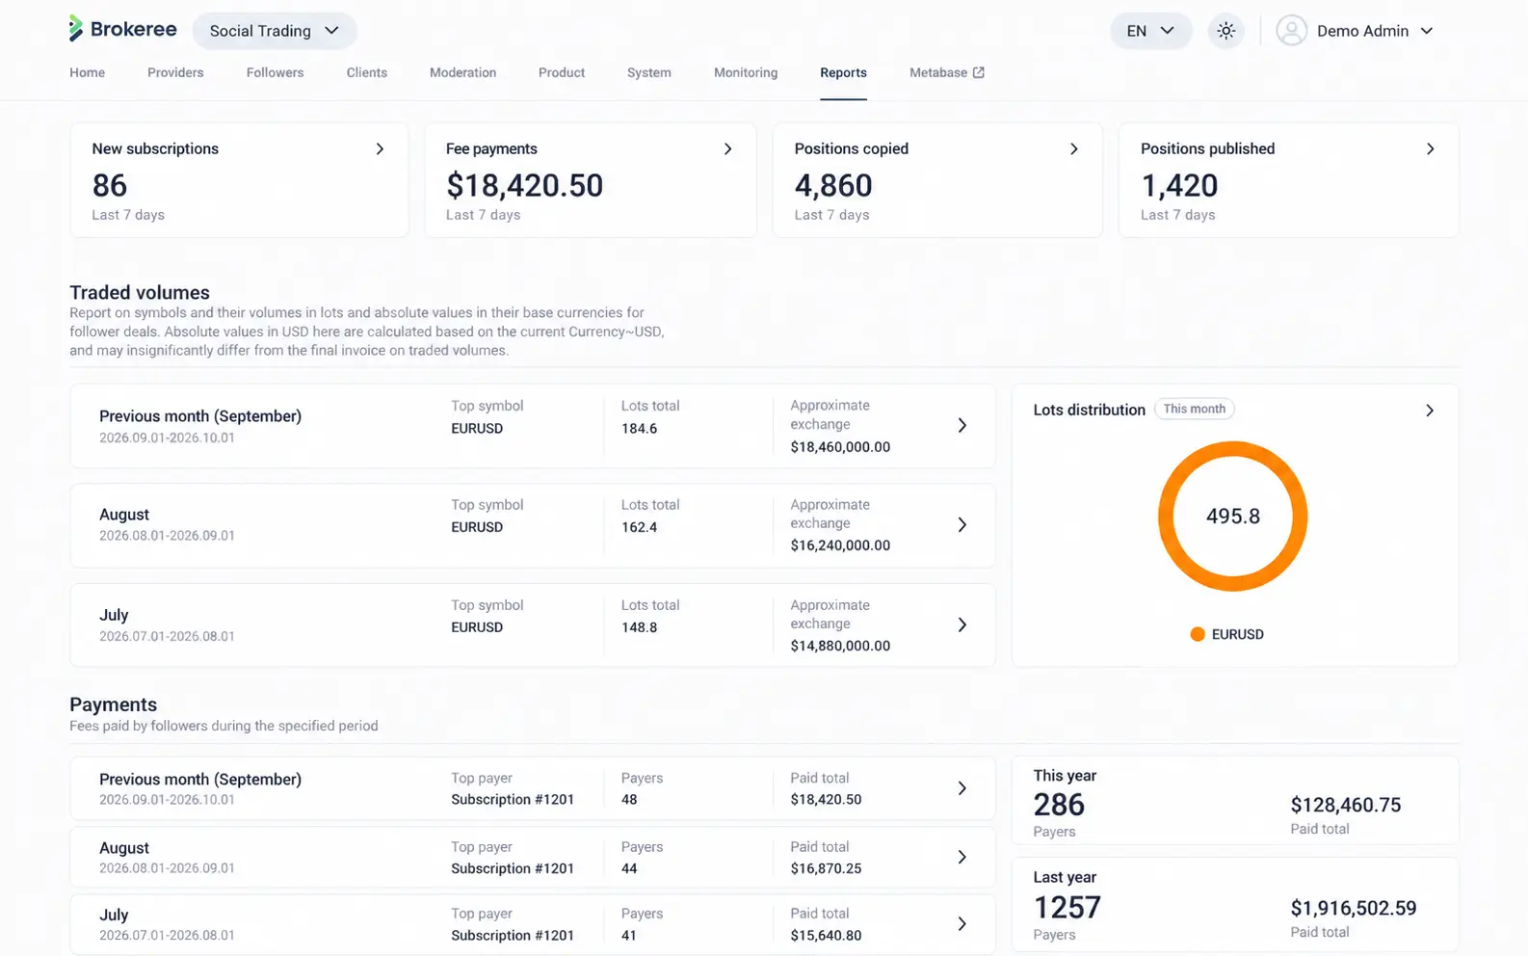Image resolution: width=1528 pixels, height=956 pixels.
Task: Expand August traded volumes row chevron
Action: point(962,524)
